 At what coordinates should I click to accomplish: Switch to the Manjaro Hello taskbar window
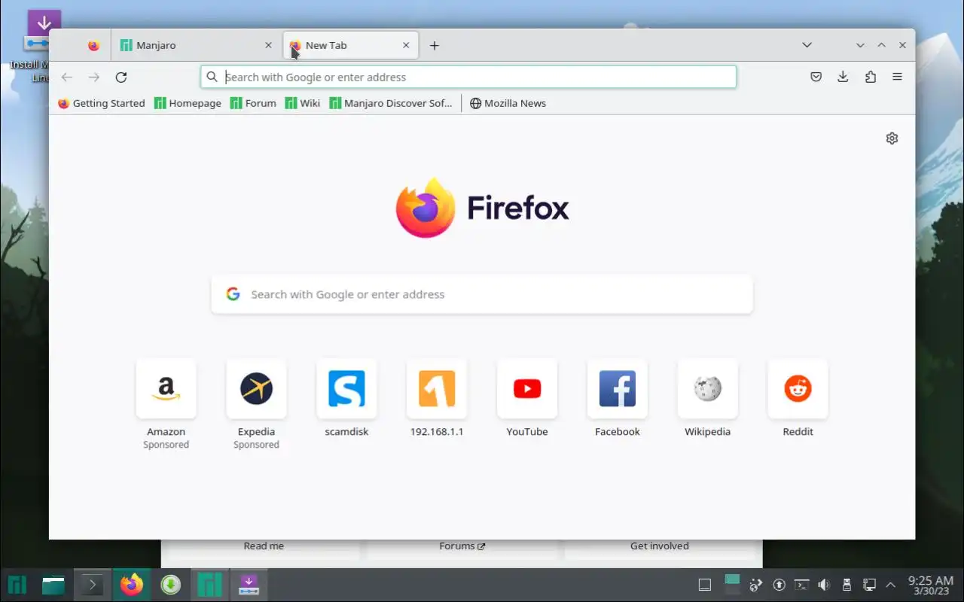(x=210, y=585)
